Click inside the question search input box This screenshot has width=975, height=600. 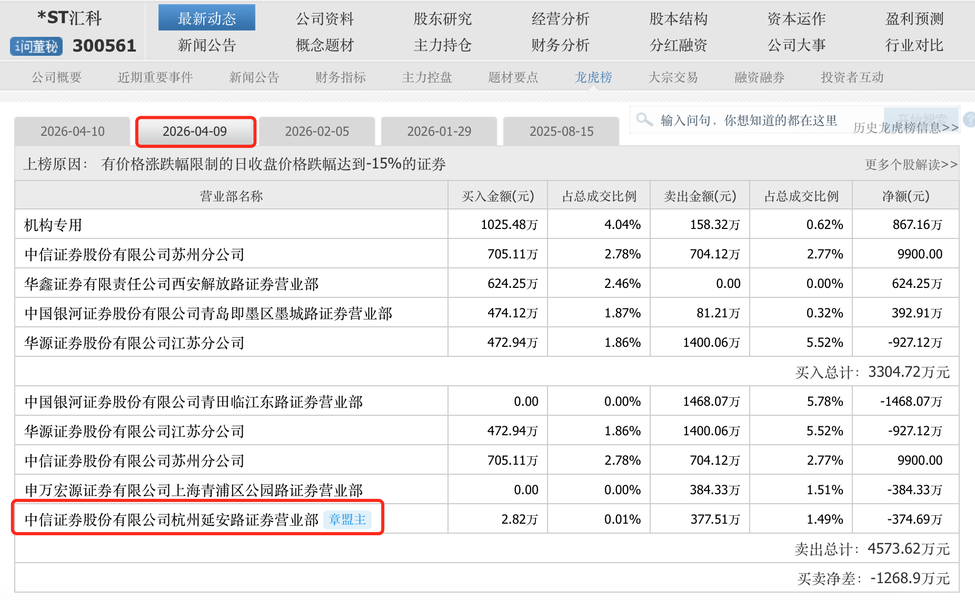click(x=748, y=119)
